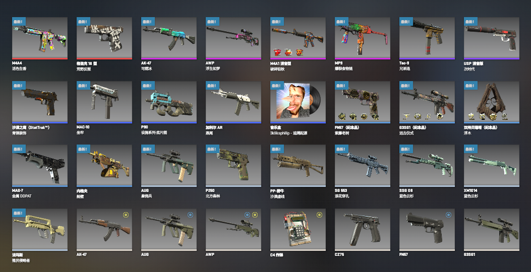
Task: Click the yellow T-side equipped badge on default AK-47
Action: click(126, 215)
